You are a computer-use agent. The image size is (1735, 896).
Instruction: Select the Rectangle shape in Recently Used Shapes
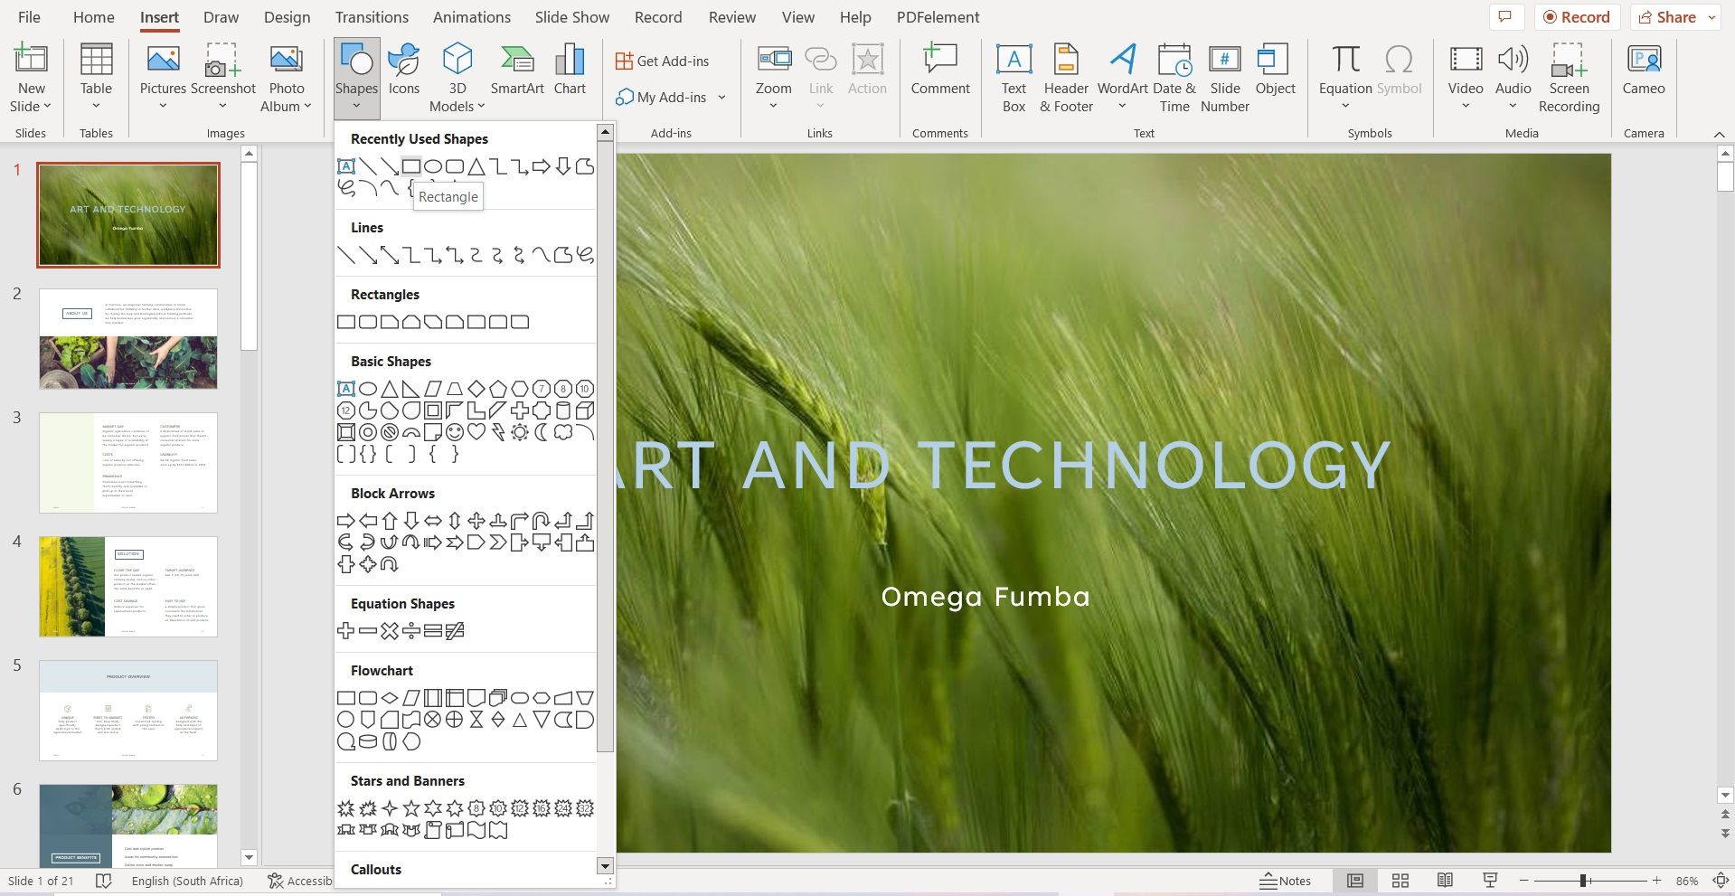pyautogui.click(x=410, y=166)
